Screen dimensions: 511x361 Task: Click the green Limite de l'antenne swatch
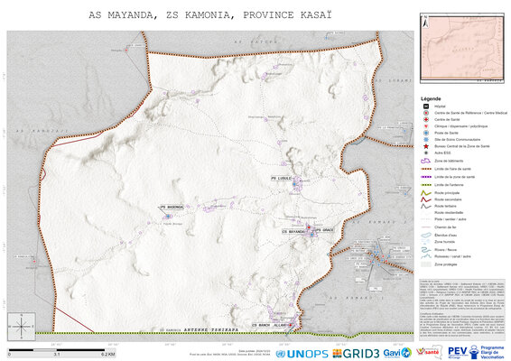click(425, 185)
